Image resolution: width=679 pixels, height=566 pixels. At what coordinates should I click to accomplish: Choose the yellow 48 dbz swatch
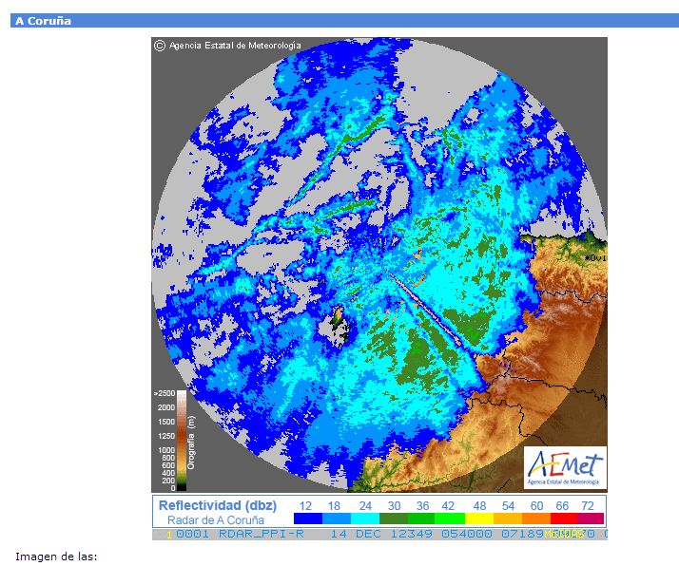coord(477,519)
